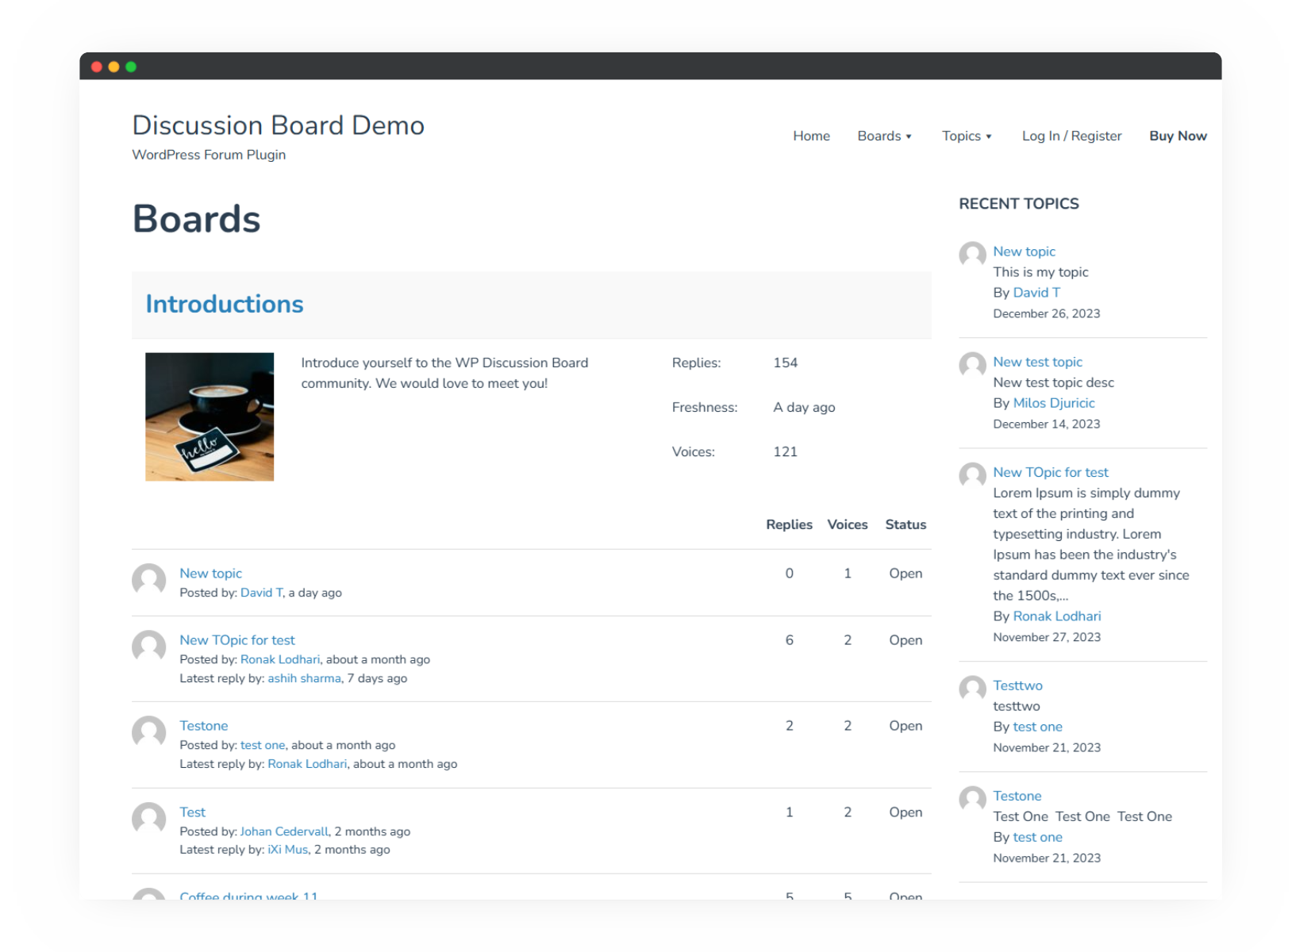
Task: Select the avatar next to Testone in Recent Topics
Action: pyautogui.click(x=971, y=800)
